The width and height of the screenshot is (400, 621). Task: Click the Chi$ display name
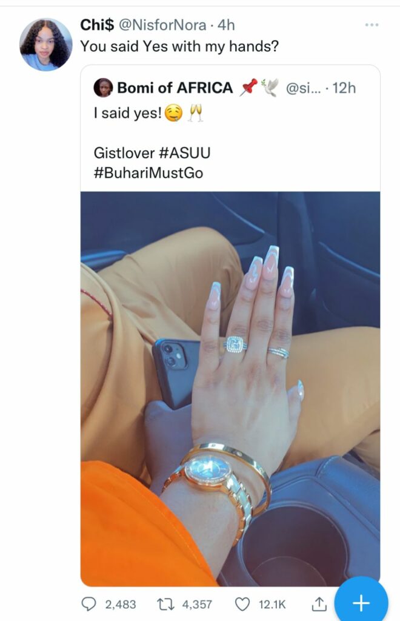tap(98, 25)
